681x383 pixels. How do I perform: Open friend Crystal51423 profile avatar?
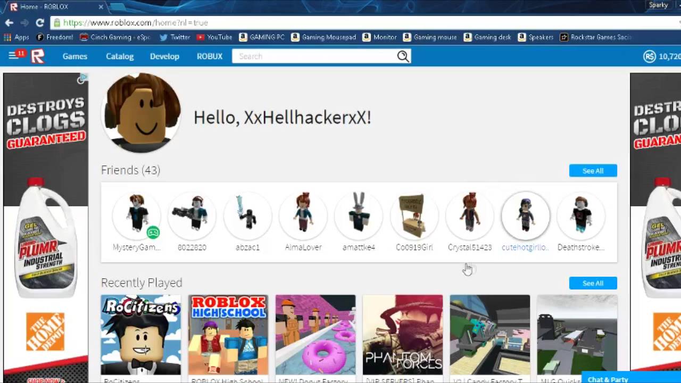[x=469, y=215]
